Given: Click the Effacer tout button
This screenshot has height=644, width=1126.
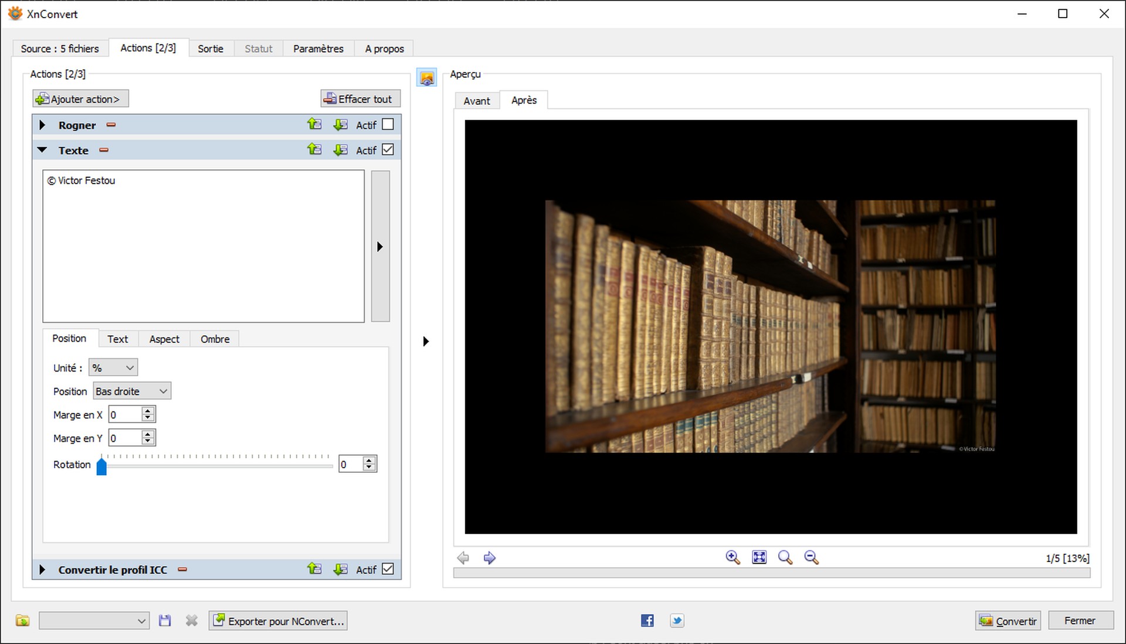Looking at the screenshot, I should (360, 98).
